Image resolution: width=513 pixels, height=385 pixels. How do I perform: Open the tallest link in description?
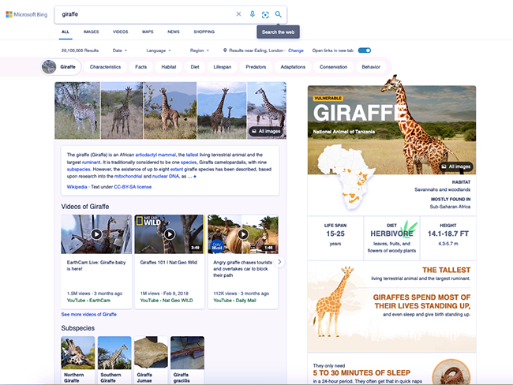[x=192, y=155]
